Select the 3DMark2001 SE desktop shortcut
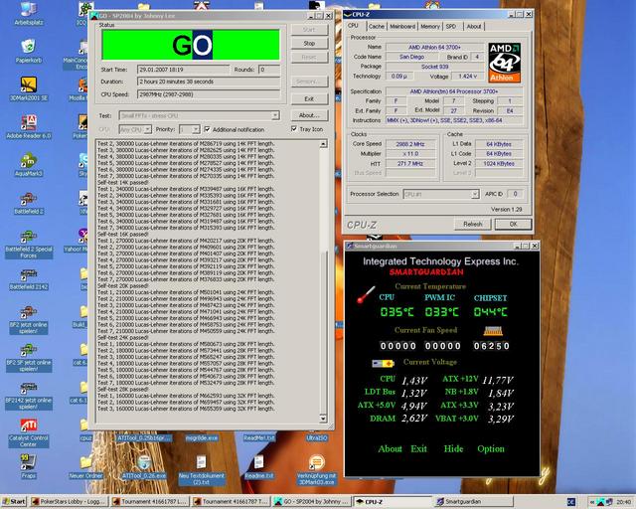 coord(29,88)
